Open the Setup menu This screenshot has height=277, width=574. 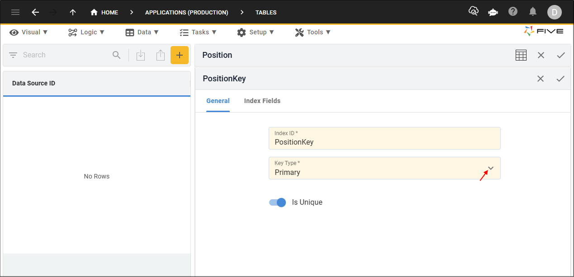(256, 32)
